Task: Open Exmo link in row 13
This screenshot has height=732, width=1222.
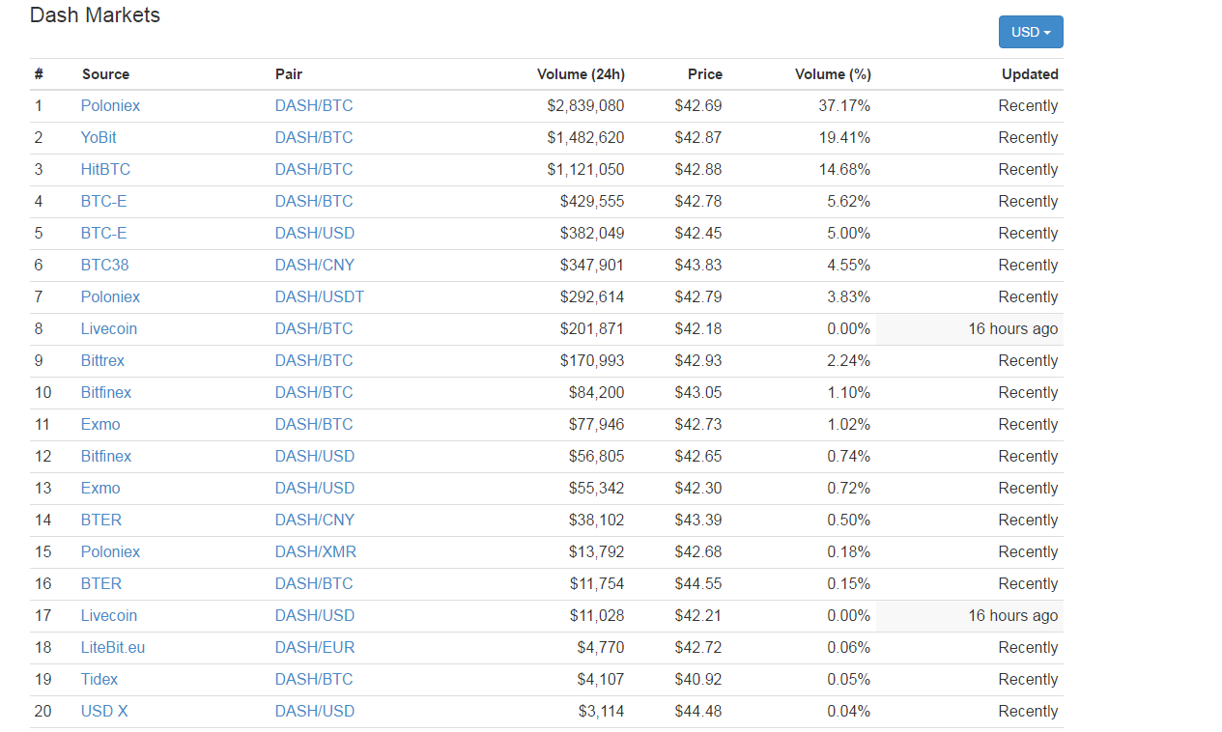Action: coord(100,488)
